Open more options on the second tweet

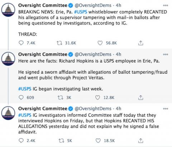click(166, 54)
